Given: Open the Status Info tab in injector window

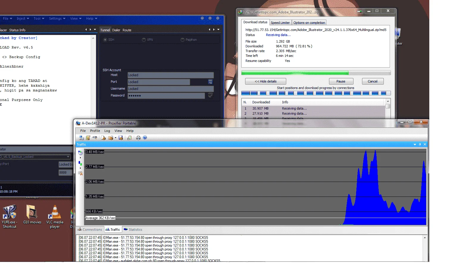Looking at the screenshot, I should [x=17, y=30].
